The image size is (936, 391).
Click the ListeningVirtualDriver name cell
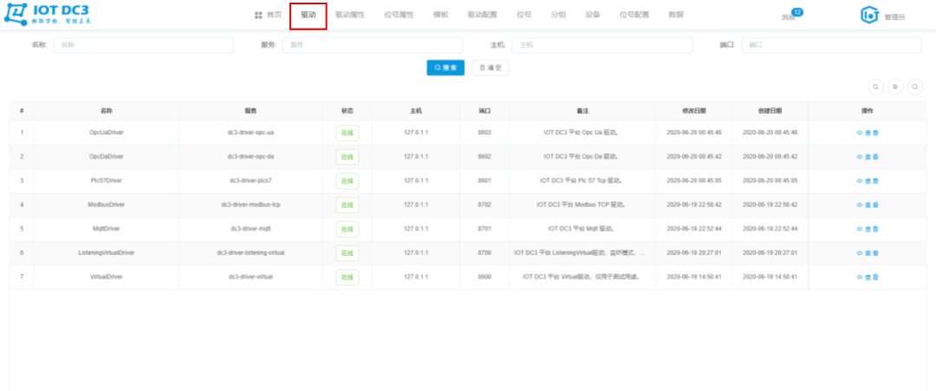point(107,253)
